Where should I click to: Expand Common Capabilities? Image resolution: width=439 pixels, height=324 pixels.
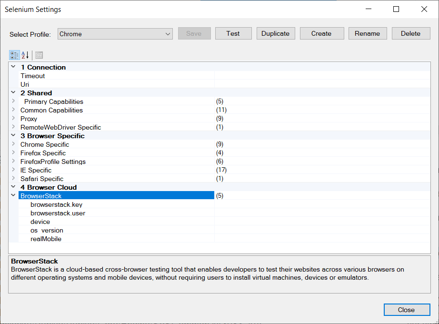(13, 110)
